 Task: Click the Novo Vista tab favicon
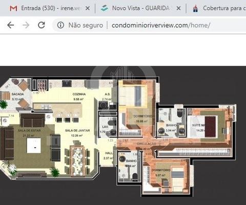pyautogui.click(x=105, y=8)
